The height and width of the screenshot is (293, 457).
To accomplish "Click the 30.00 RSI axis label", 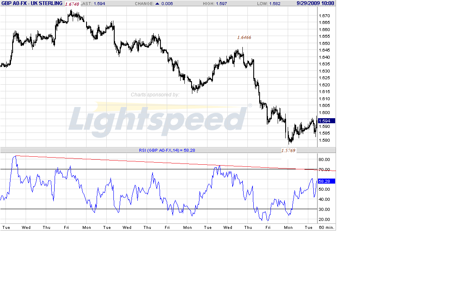I will click(324, 209).
